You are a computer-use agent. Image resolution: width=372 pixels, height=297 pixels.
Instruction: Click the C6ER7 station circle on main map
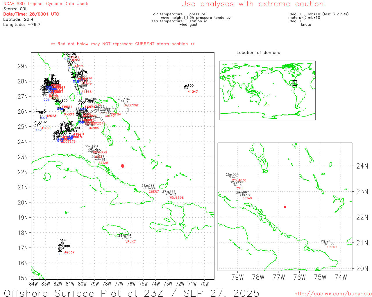[x=147, y=187]
